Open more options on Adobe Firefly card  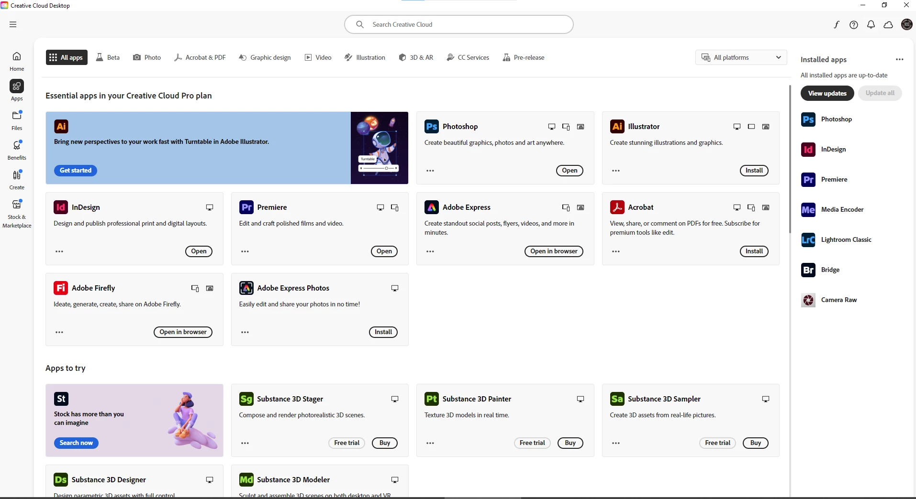pyautogui.click(x=59, y=332)
